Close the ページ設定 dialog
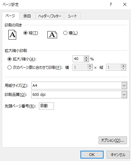 point(125,4)
